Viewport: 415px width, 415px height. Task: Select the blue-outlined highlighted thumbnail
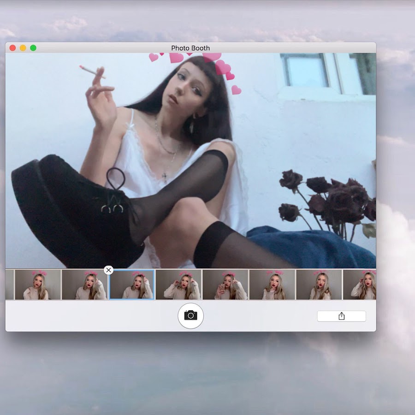(x=132, y=285)
